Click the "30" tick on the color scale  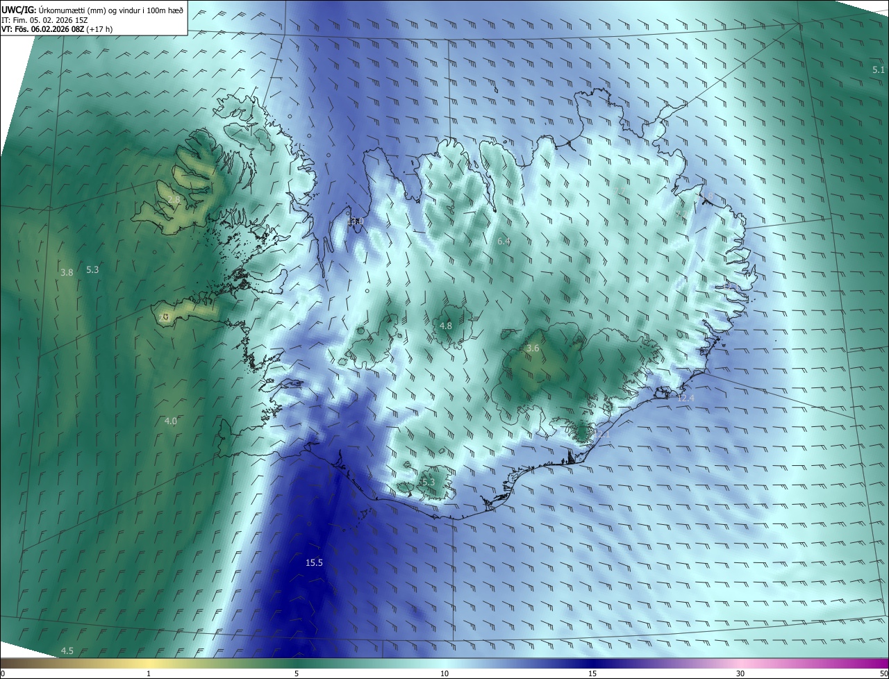(x=740, y=674)
